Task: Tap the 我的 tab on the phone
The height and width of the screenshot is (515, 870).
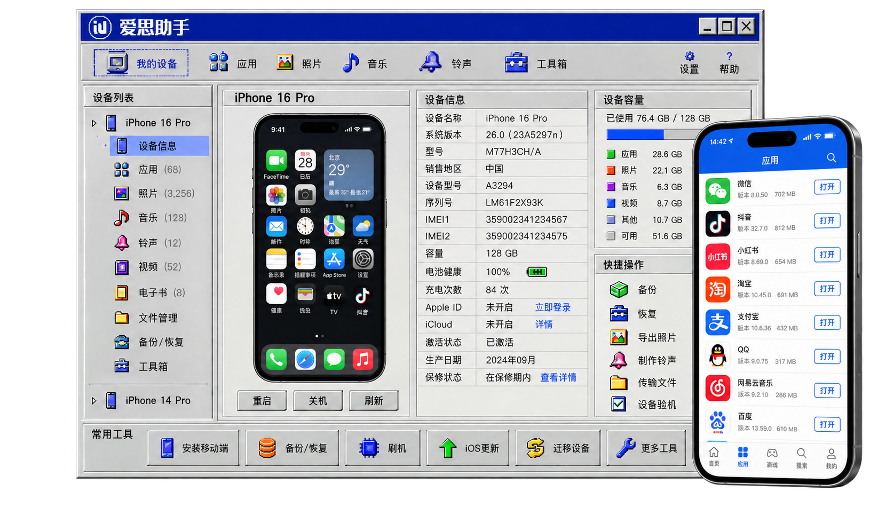Action: (831, 458)
